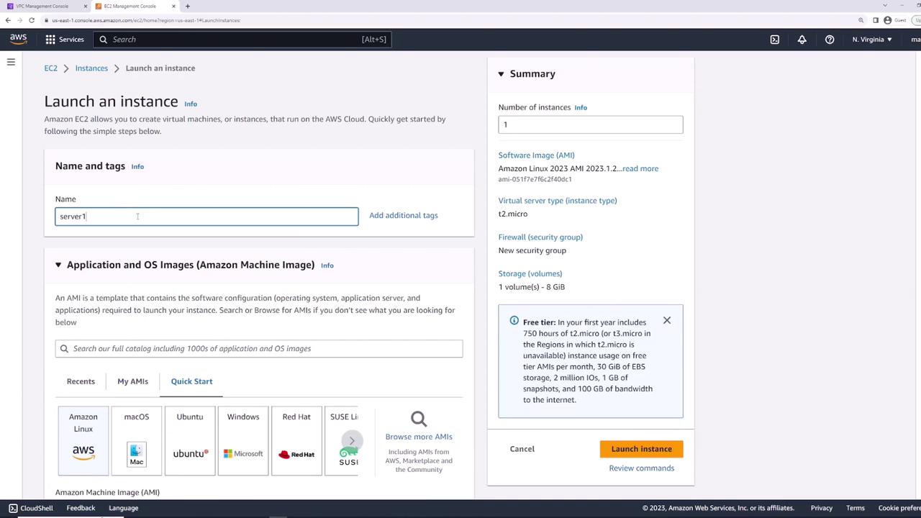Close the VPC Management Console tab
Viewport: 921px width, 518px height.
(x=85, y=6)
